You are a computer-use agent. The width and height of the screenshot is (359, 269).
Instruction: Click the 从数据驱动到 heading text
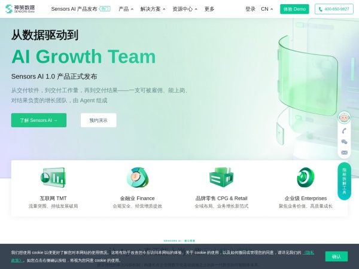point(45,35)
